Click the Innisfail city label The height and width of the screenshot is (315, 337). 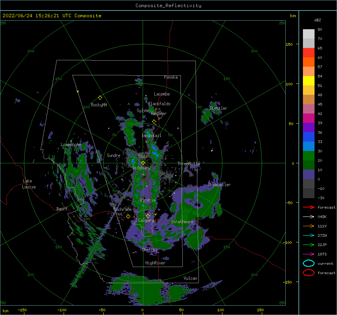(151, 136)
